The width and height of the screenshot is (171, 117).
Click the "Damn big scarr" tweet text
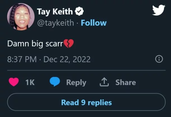[35, 44]
